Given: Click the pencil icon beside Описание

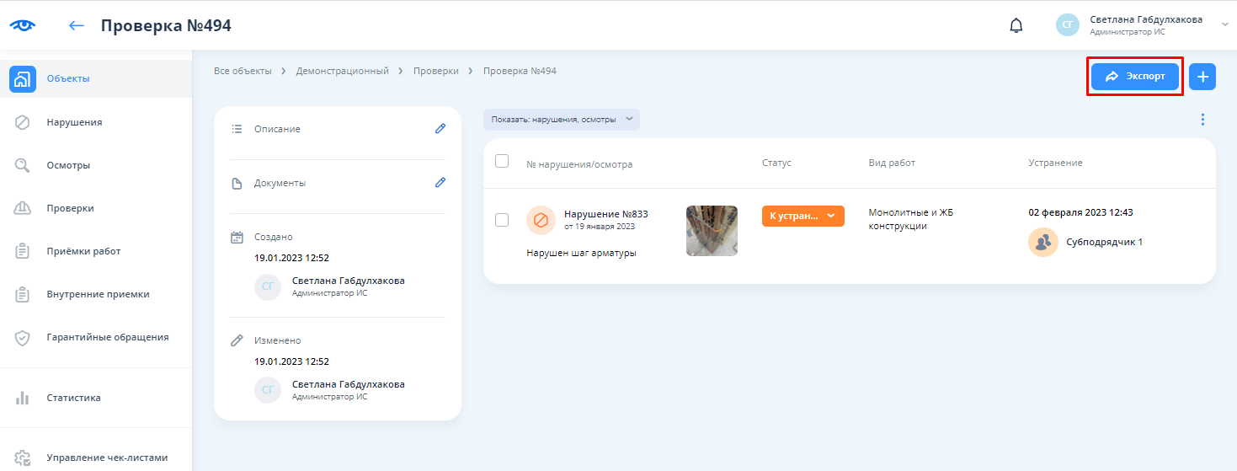Looking at the screenshot, I should 440,129.
